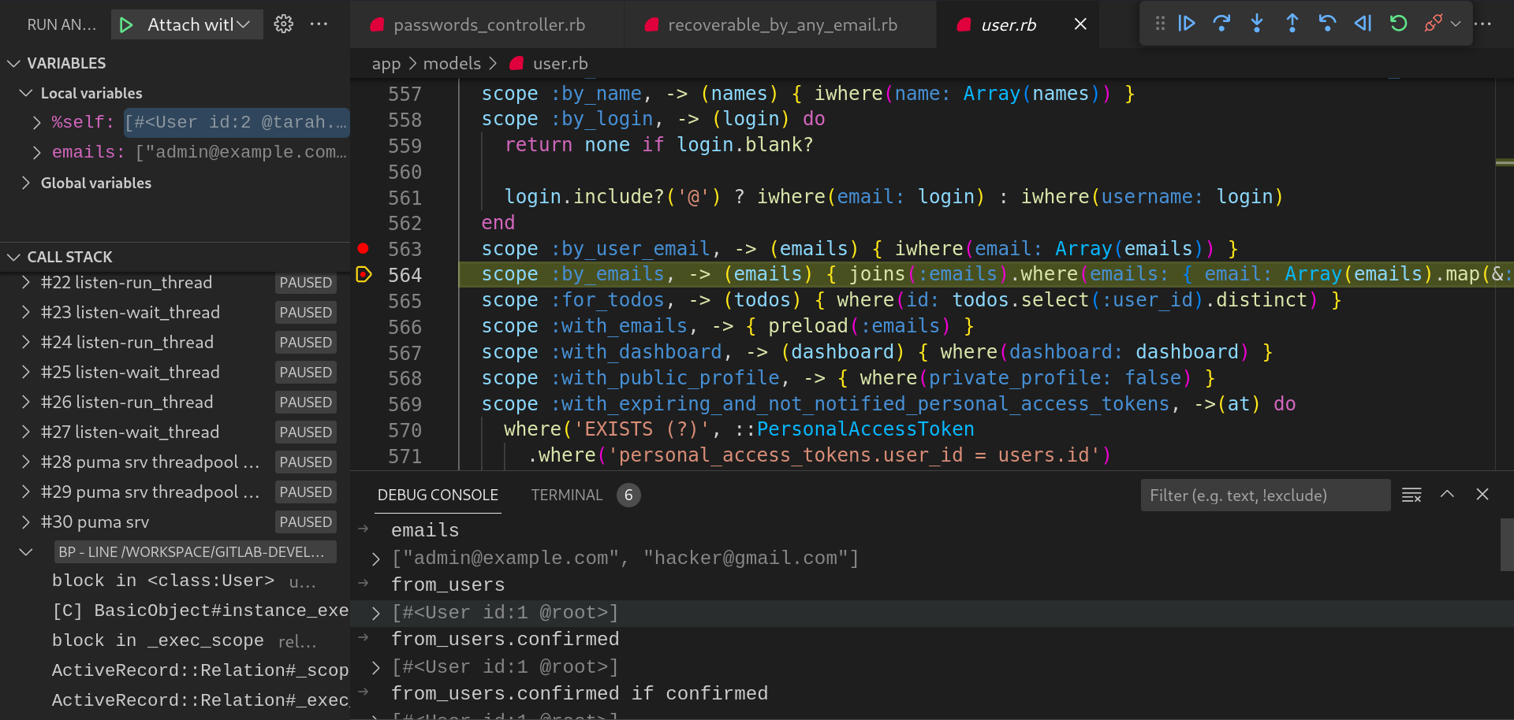This screenshot has height=720, width=1514.
Task: Click 'from_users.confirmed if confirmed' console entry
Action: tap(580, 694)
